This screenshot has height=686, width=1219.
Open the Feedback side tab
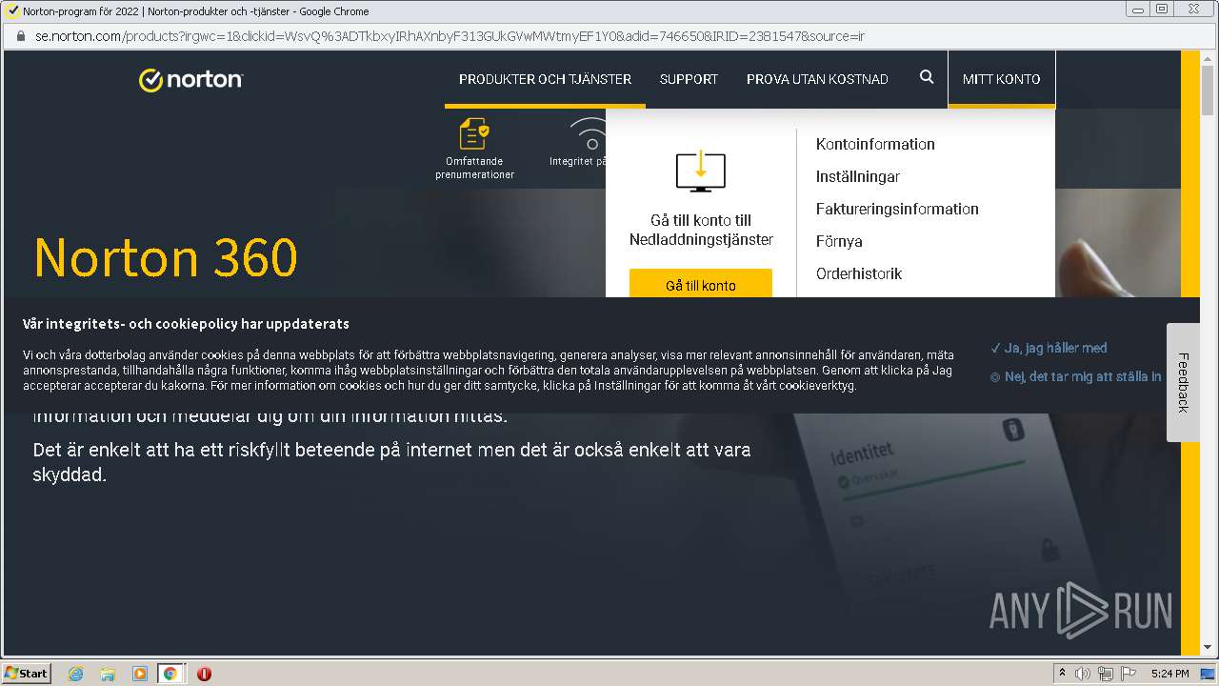click(1183, 382)
